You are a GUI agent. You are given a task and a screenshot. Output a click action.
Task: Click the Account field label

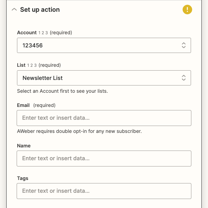point(27,33)
